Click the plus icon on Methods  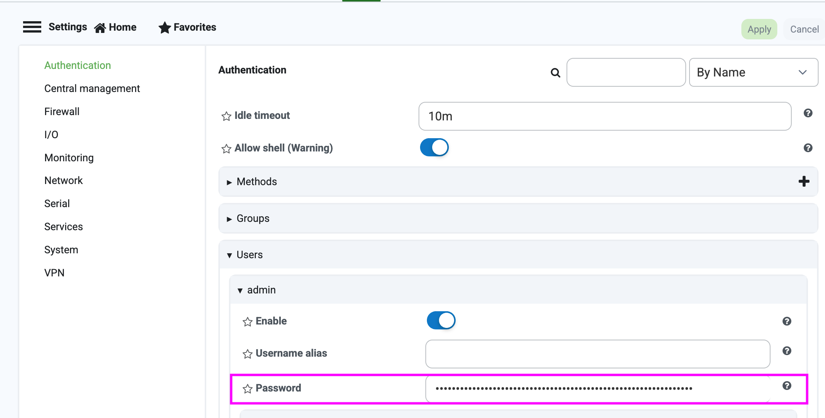tap(804, 182)
